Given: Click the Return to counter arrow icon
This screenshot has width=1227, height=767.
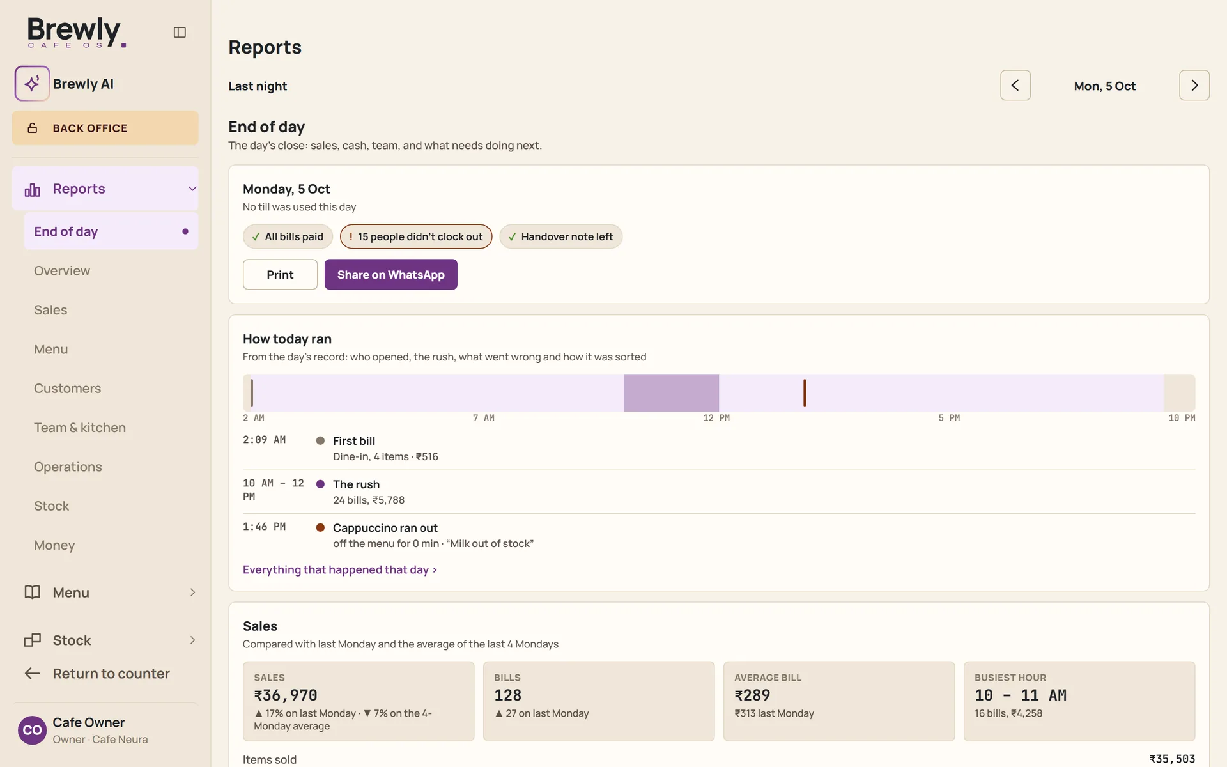Looking at the screenshot, I should (32, 674).
